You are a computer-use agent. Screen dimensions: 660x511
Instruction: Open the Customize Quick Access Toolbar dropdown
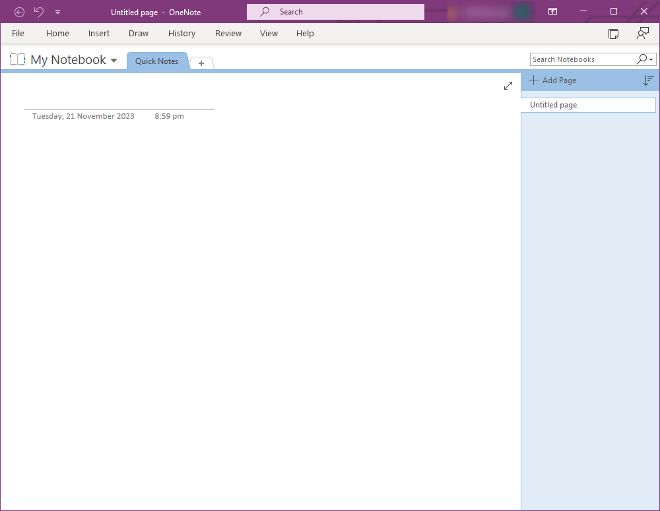(x=58, y=12)
